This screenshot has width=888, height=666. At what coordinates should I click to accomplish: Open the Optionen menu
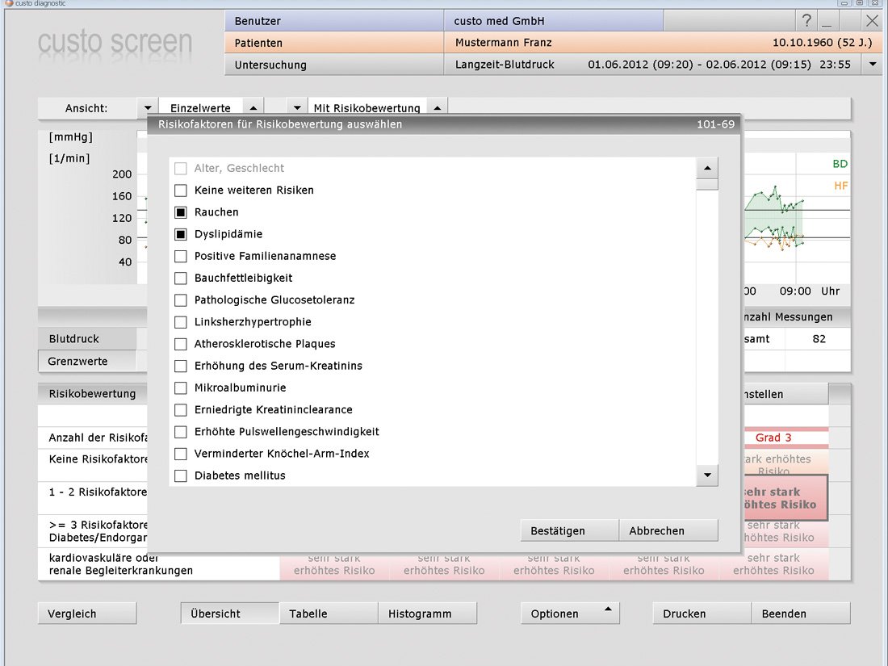point(569,614)
